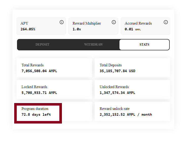Select the Unlocked Rewards label
Image resolution: width=190 pixels, height=161 pixels.
[114, 87]
